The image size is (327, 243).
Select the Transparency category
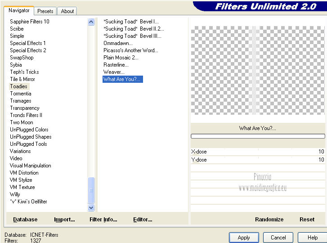pos(25,108)
